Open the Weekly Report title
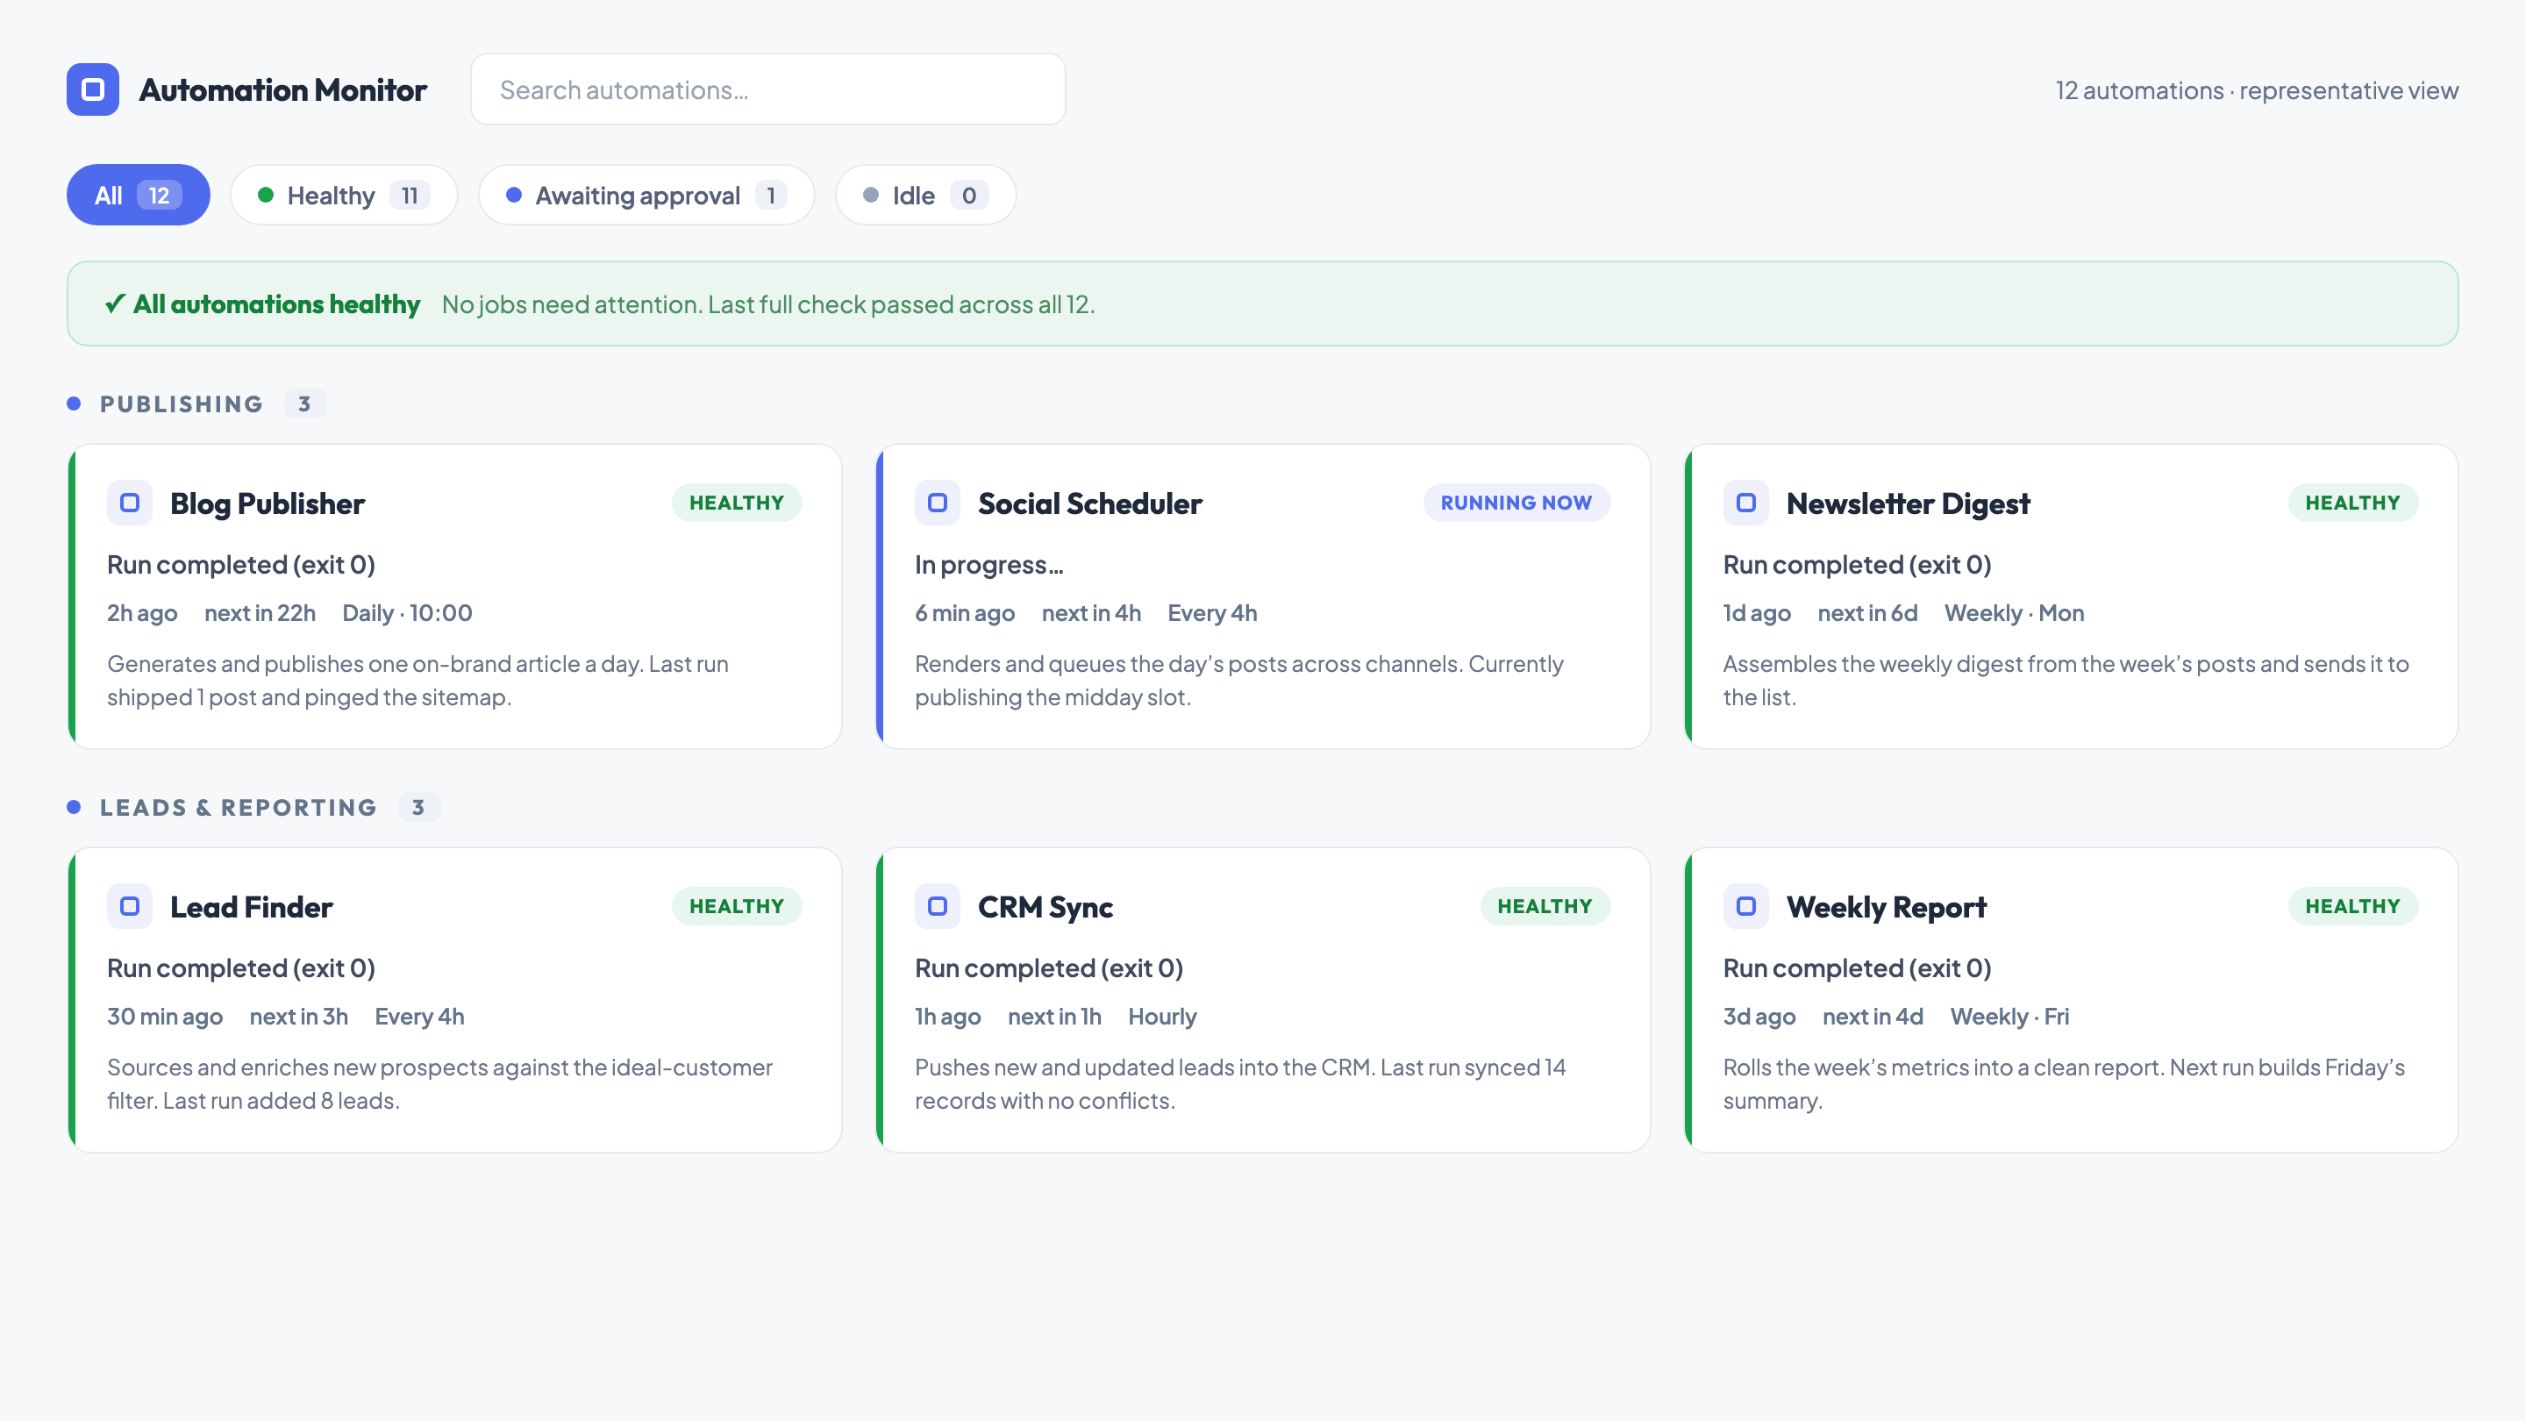Image resolution: width=2526 pixels, height=1421 pixels. pyautogui.click(x=1886, y=906)
